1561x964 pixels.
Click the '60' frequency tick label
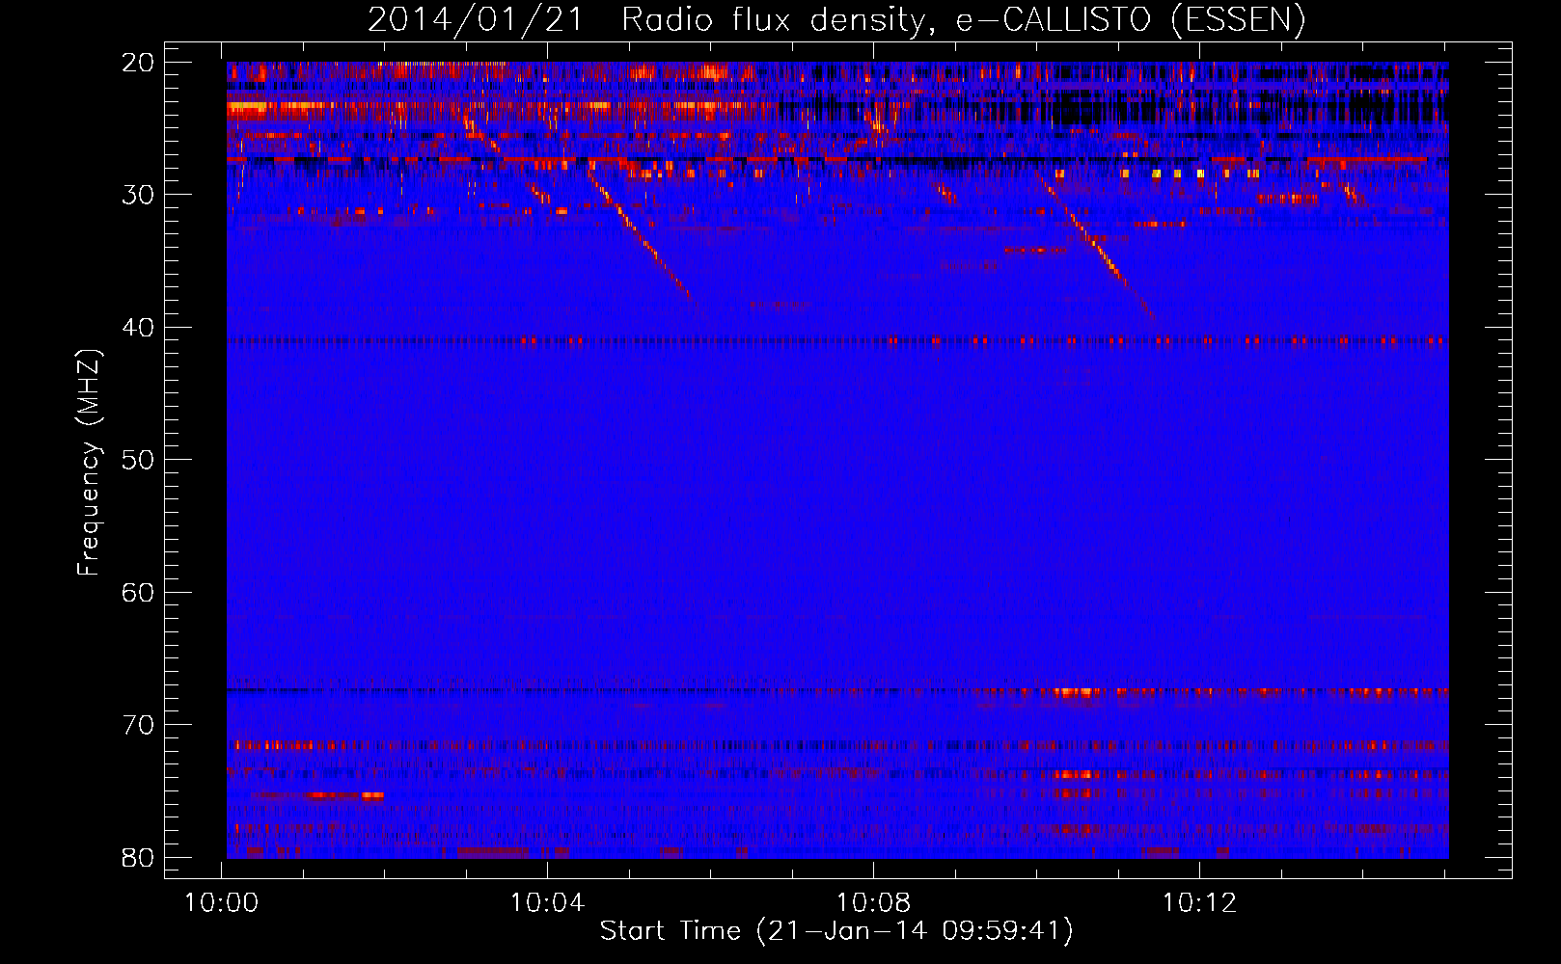tap(138, 592)
